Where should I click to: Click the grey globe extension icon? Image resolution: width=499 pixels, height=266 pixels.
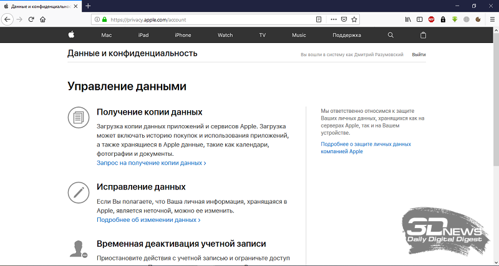[x=466, y=19]
